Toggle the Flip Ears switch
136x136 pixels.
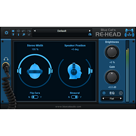35,97
